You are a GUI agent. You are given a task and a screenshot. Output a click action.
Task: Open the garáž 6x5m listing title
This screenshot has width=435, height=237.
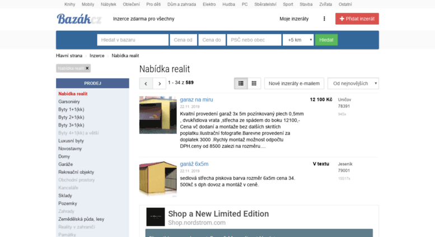(x=194, y=164)
